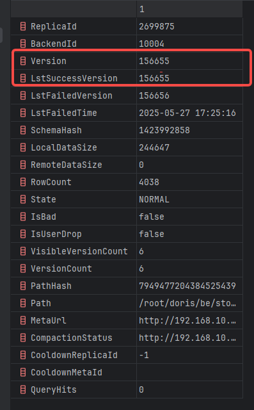The height and width of the screenshot is (410, 254).
Task: Click the IsUserDrop row label
Action: coord(56,234)
